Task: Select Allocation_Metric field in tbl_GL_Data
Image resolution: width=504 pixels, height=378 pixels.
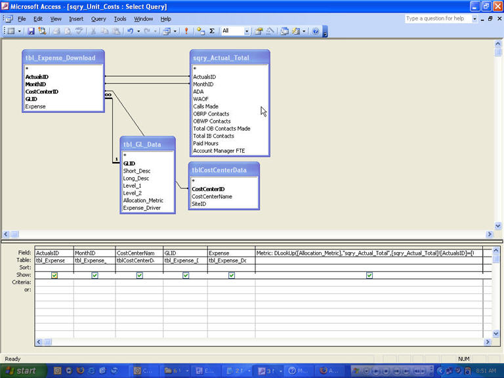Action: click(143, 200)
